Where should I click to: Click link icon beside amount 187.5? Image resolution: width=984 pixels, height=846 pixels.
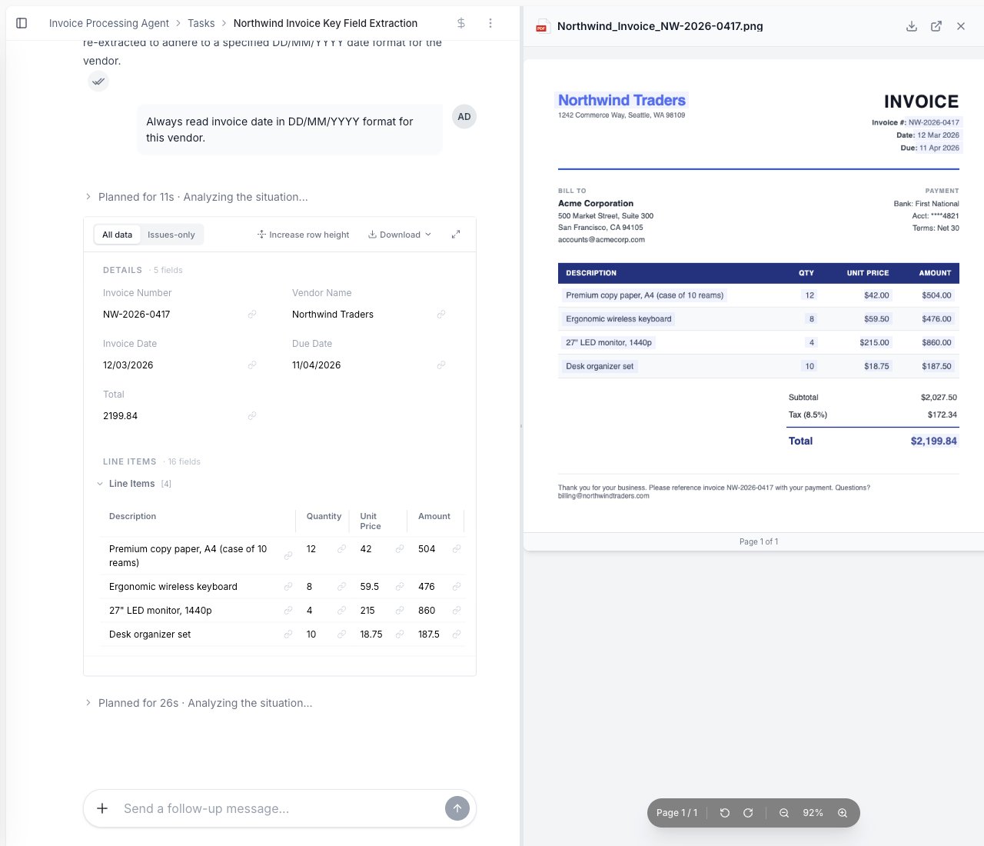pos(457,634)
